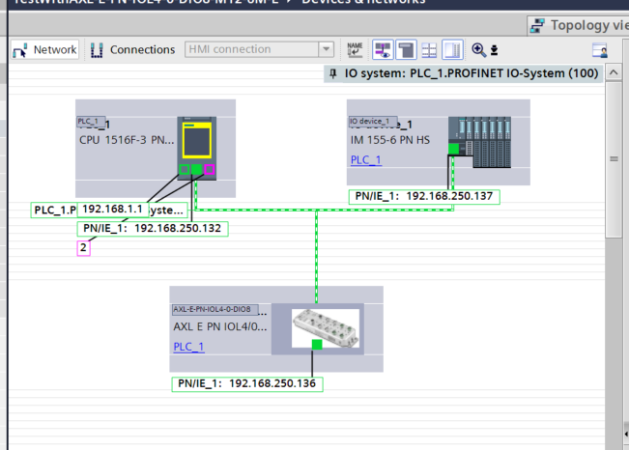Open the HMI connection type dropdown
The image size is (629, 450).
point(326,49)
